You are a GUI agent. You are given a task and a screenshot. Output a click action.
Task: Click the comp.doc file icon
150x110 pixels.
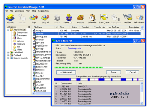point(34,70)
